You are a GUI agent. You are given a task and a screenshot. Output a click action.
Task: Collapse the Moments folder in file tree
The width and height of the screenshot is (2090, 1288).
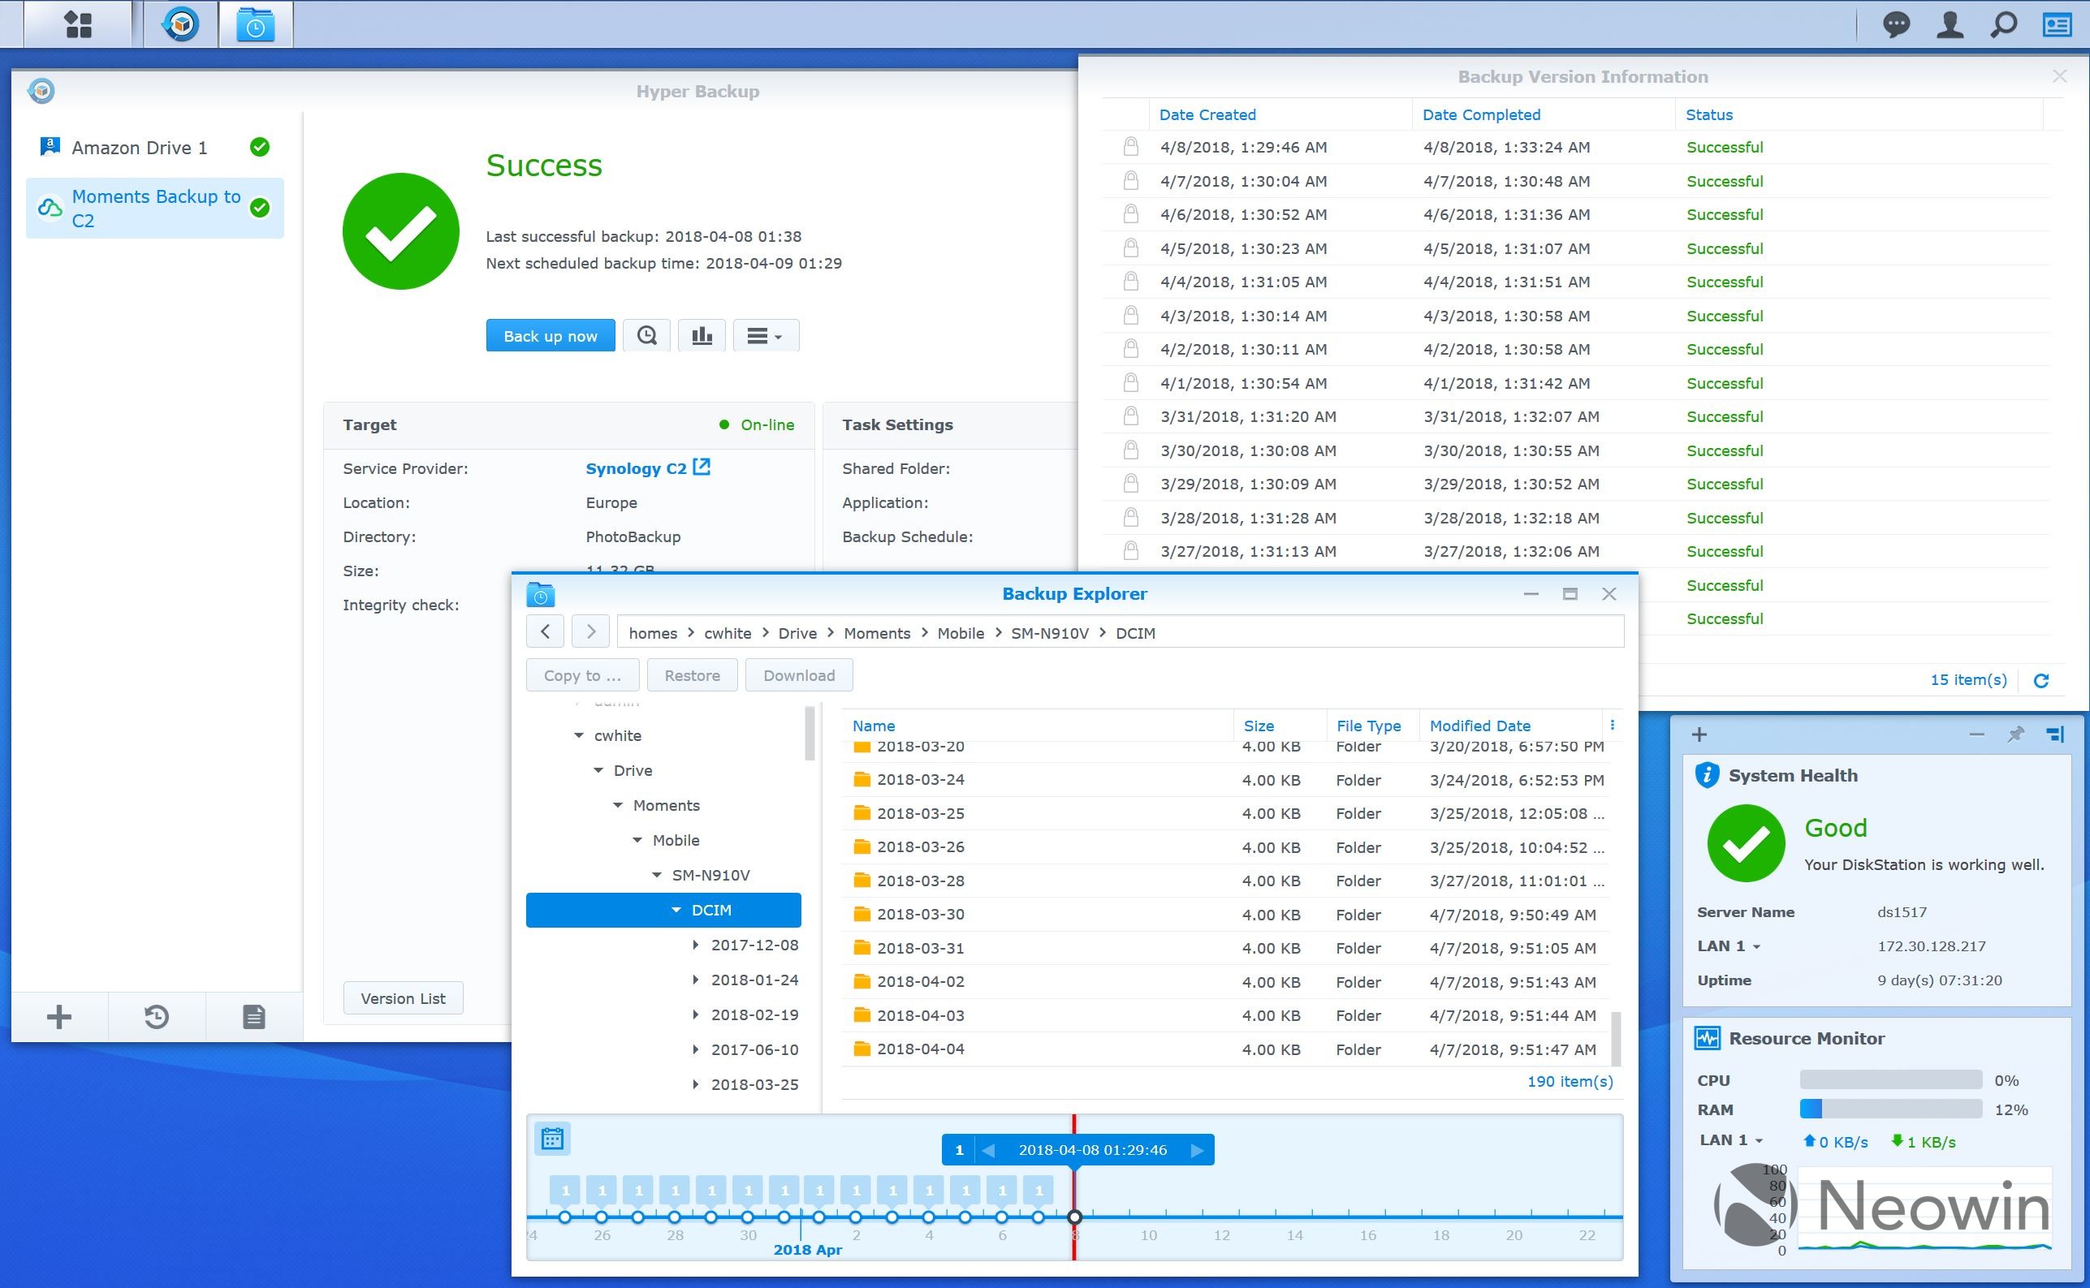pyautogui.click(x=620, y=806)
